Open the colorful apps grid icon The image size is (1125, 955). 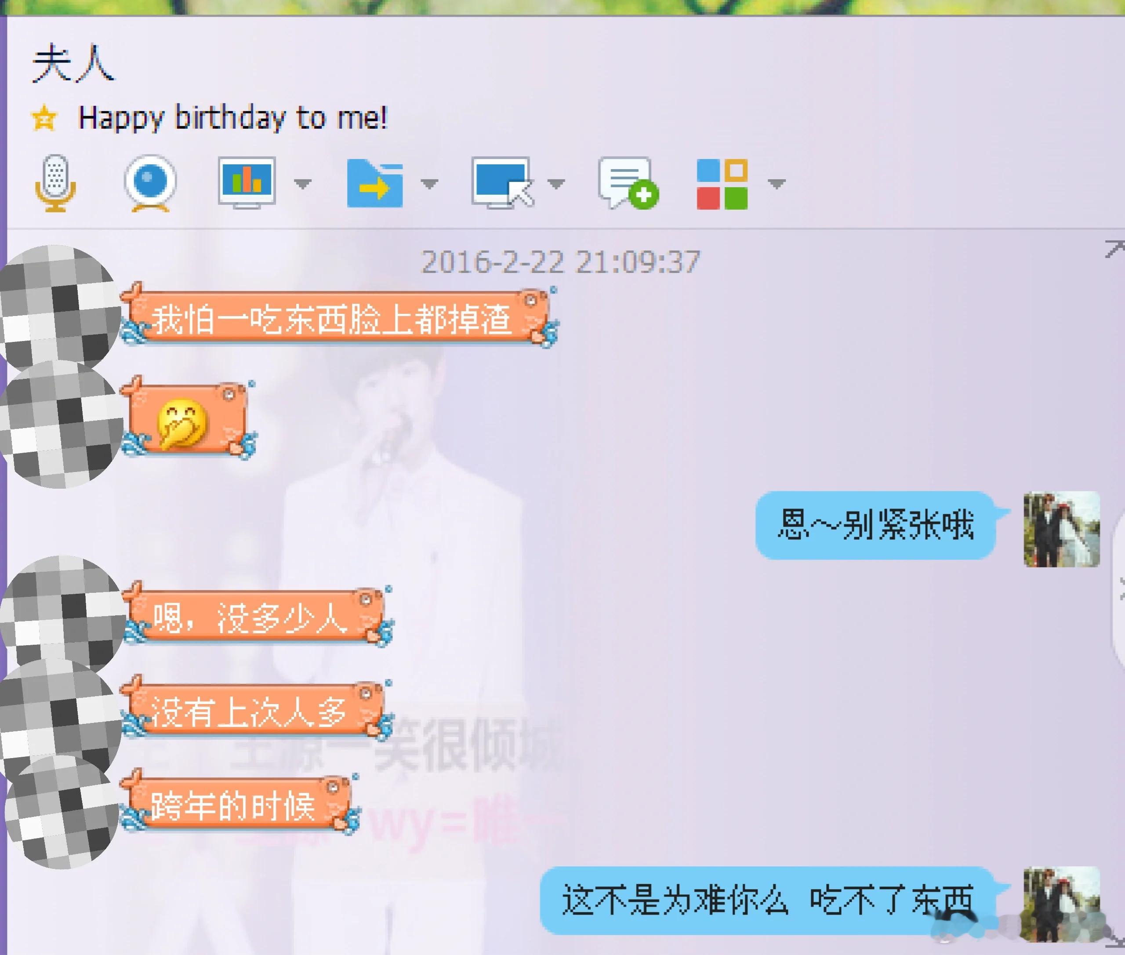pos(722,184)
